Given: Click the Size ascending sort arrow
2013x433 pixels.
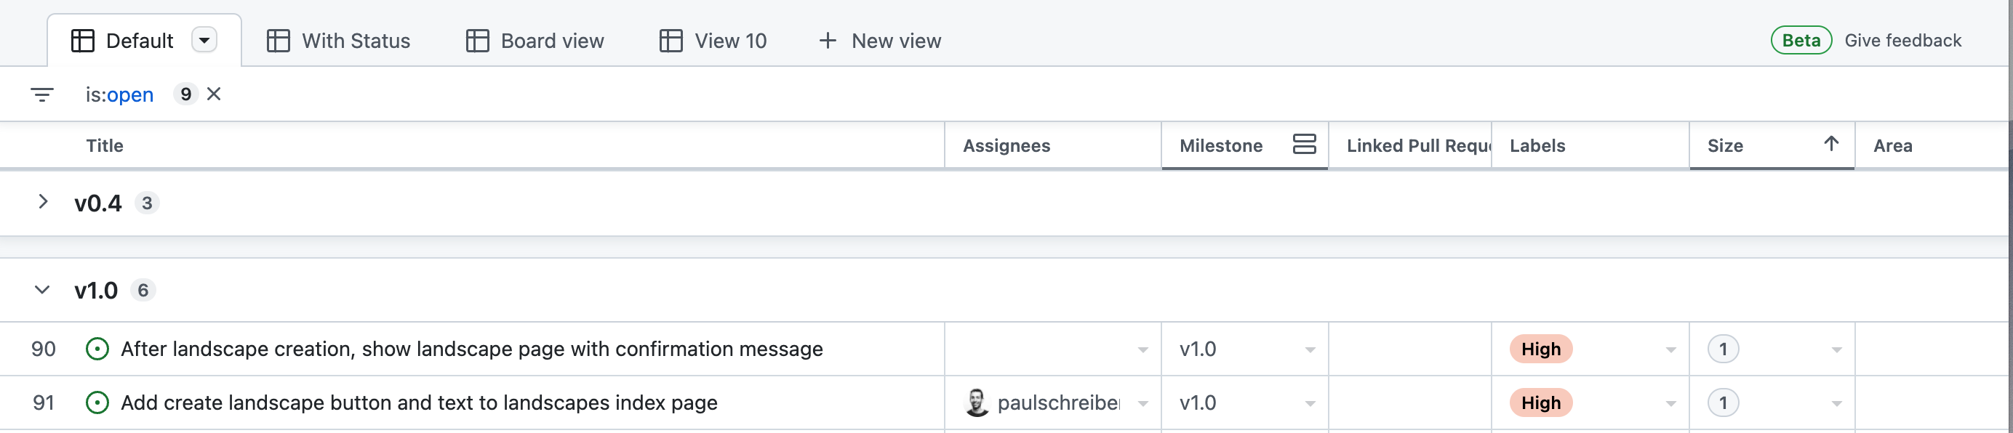Looking at the screenshot, I should click(x=1831, y=144).
